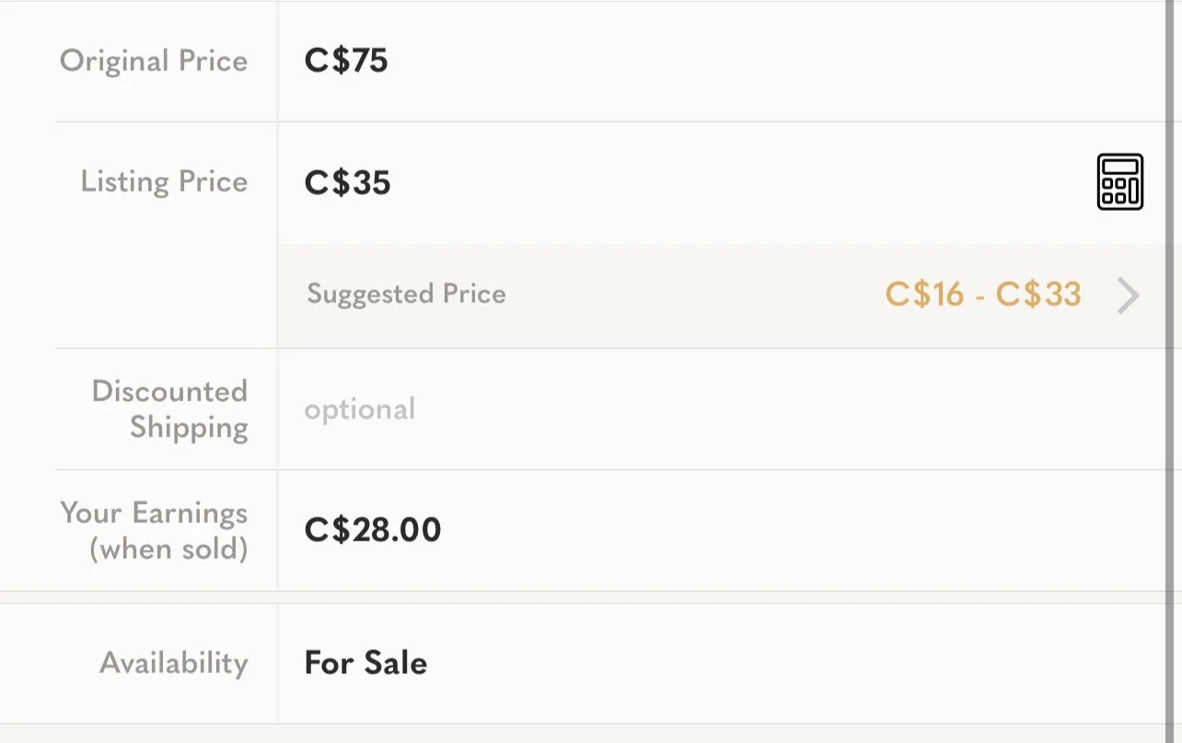Click the Listing Price label

164,181
